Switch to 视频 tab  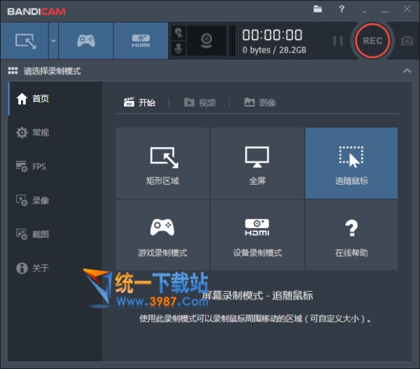click(x=199, y=102)
